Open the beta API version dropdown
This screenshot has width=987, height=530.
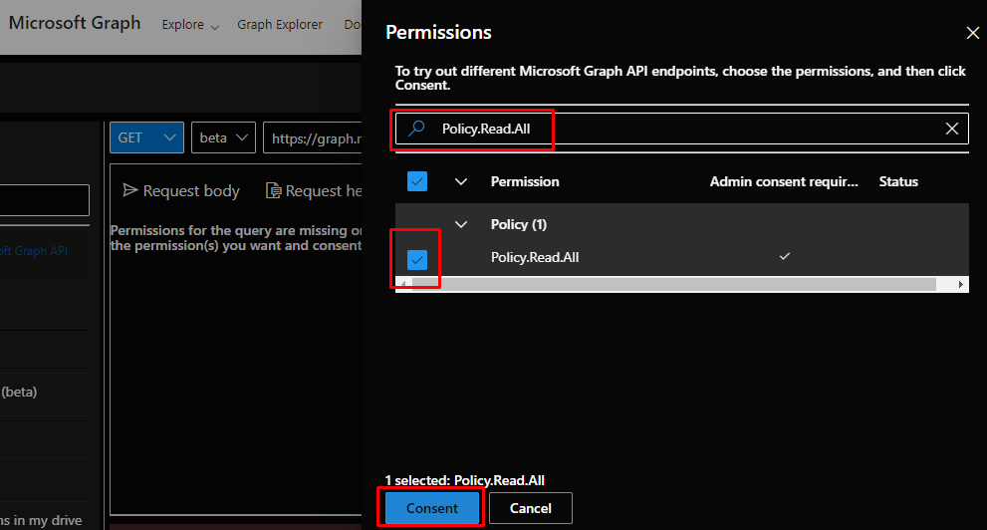pyautogui.click(x=223, y=137)
